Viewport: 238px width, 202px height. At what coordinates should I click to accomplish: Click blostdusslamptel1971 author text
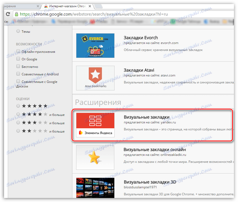pyautogui.click(x=140, y=187)
